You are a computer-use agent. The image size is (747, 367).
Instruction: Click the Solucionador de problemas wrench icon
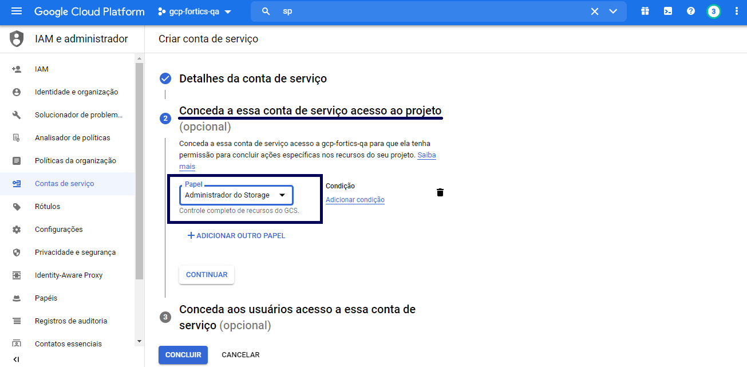[17, 115]
